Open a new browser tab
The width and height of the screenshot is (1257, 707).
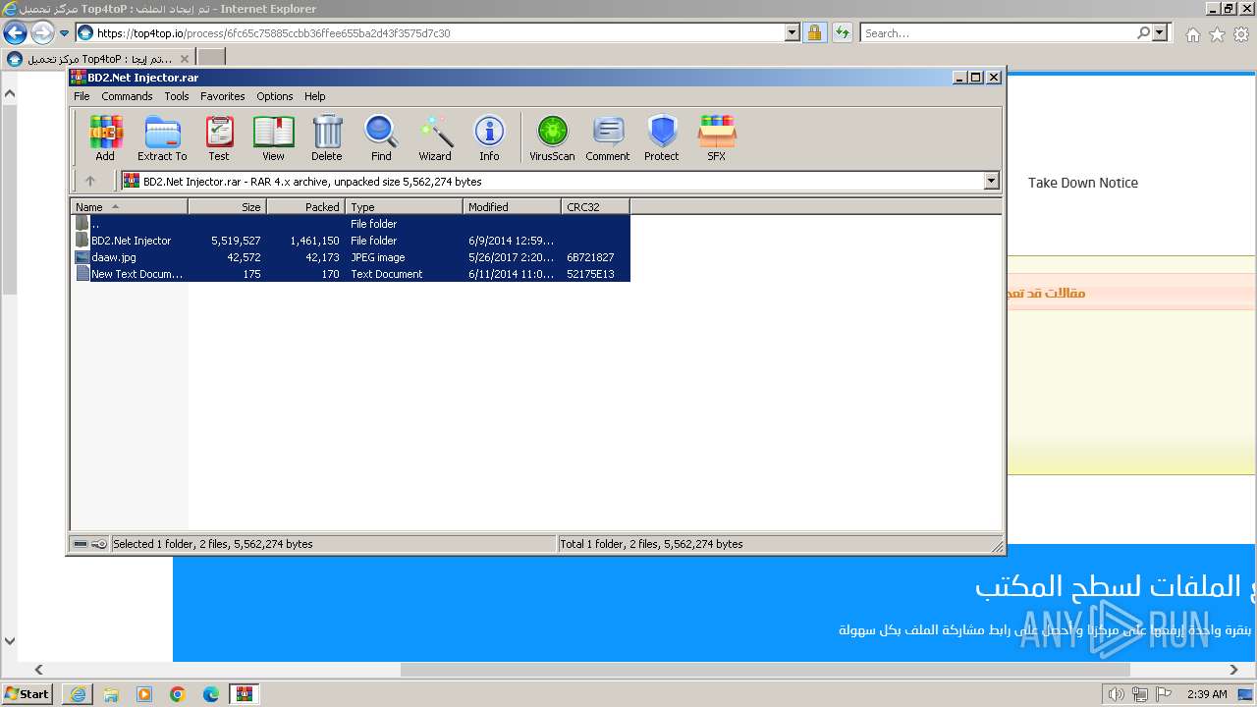211,59
